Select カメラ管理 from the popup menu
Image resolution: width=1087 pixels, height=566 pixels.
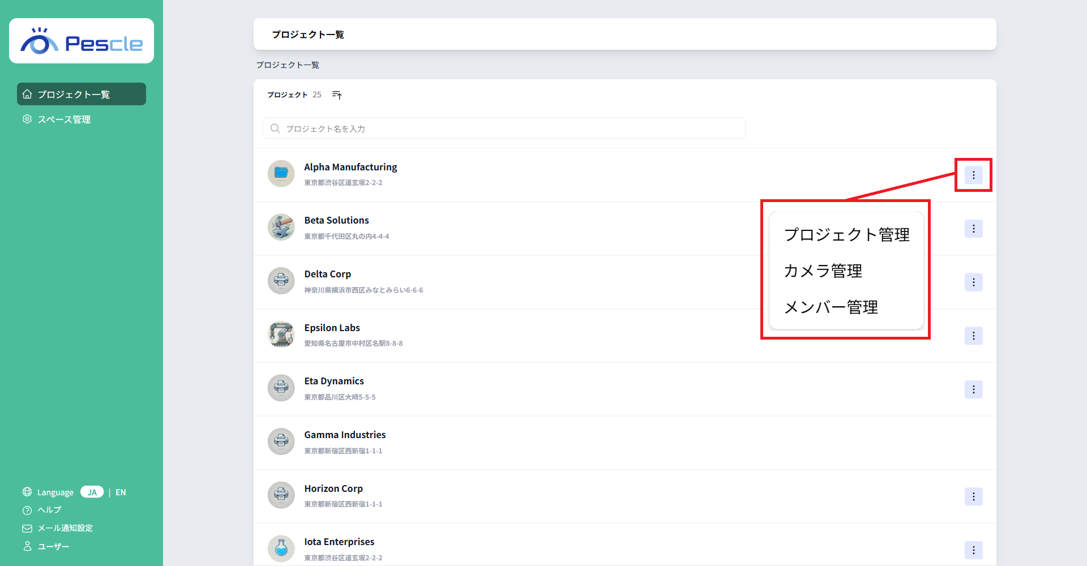pyautogui.click(x=823, y=271)
